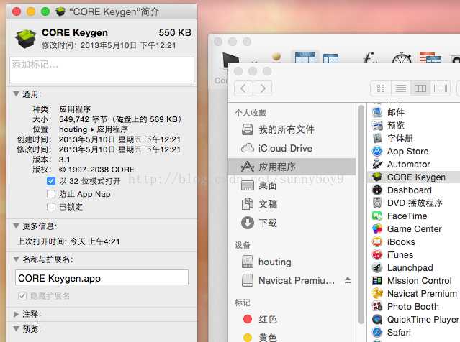Uncheck open in 32-bit mode checkbox
Screen dimensions: 460x342
[51, 181]
